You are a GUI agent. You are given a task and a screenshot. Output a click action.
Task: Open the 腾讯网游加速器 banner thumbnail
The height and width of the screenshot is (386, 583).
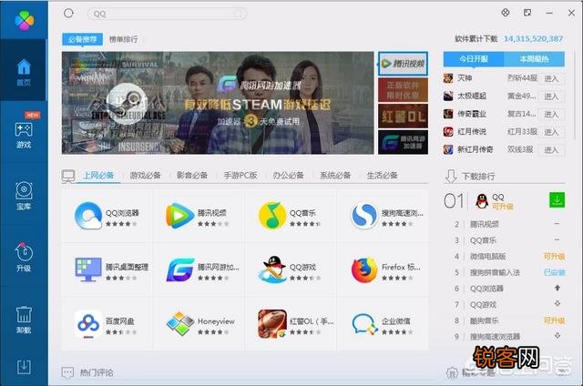(x=403, y=142)
